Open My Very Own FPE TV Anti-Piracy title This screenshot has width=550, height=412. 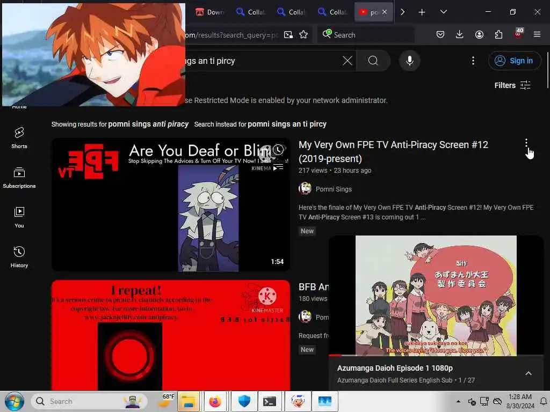(x=393, y=151)
